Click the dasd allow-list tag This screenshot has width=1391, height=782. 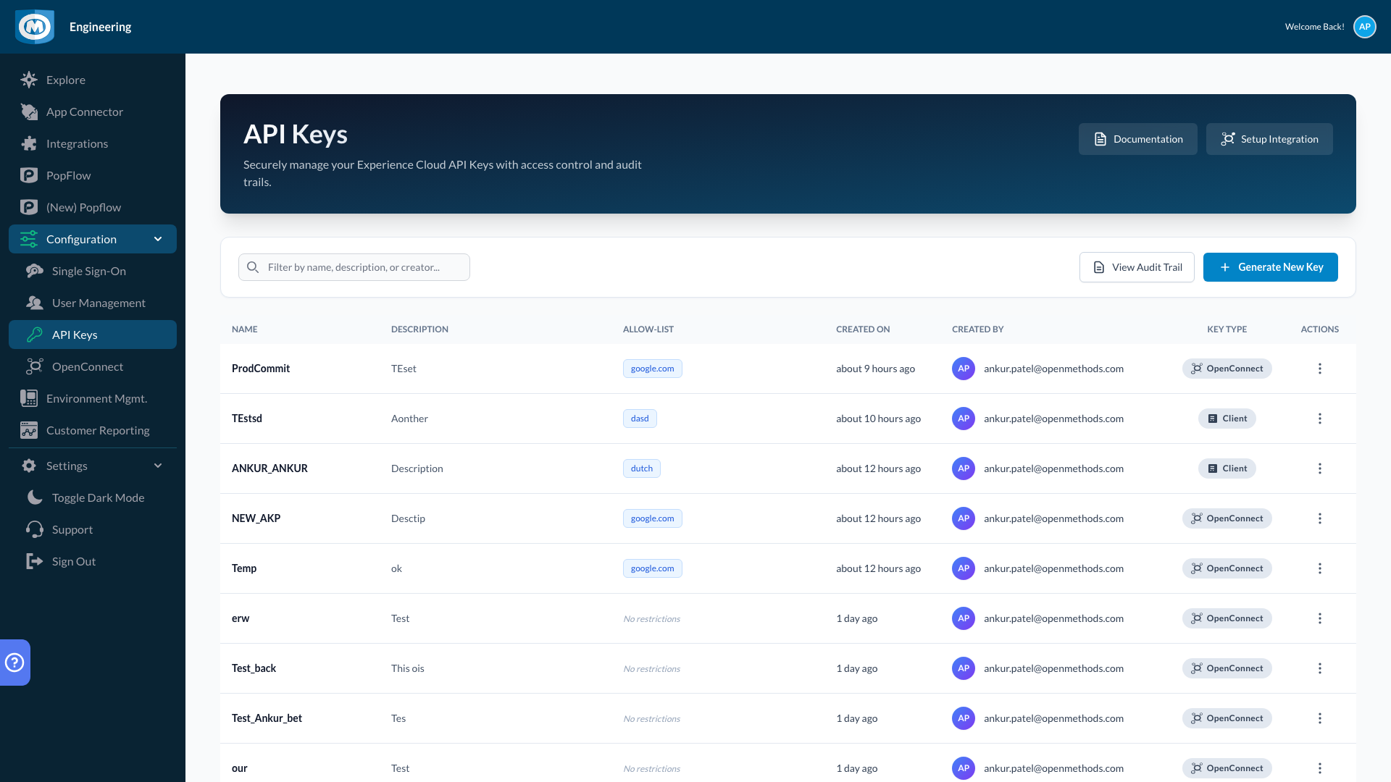coord(640,419)
